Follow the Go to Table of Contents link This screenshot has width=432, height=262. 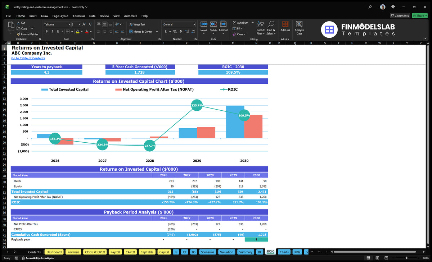[x=28, y=58]
